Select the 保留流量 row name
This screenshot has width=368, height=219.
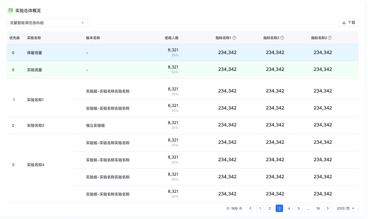(x=35, y=53)
